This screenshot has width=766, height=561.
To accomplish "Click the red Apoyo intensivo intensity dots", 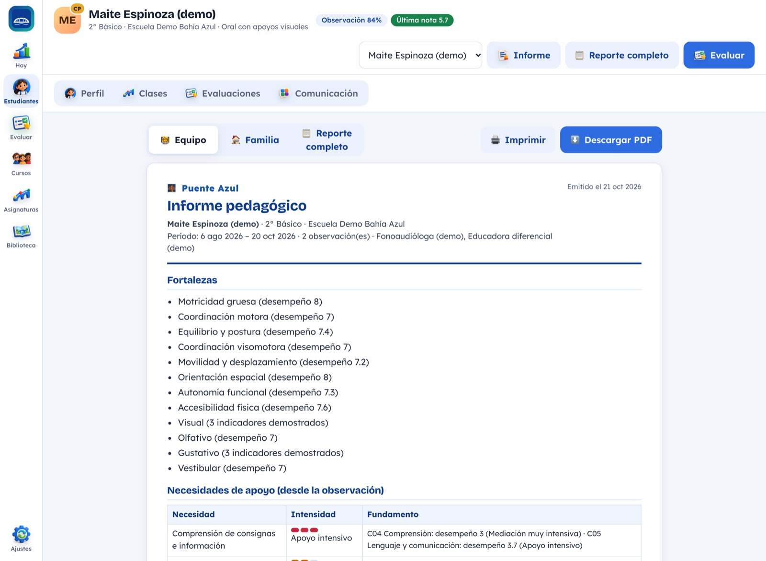I will pyautogui.click(x=304, y=530).
